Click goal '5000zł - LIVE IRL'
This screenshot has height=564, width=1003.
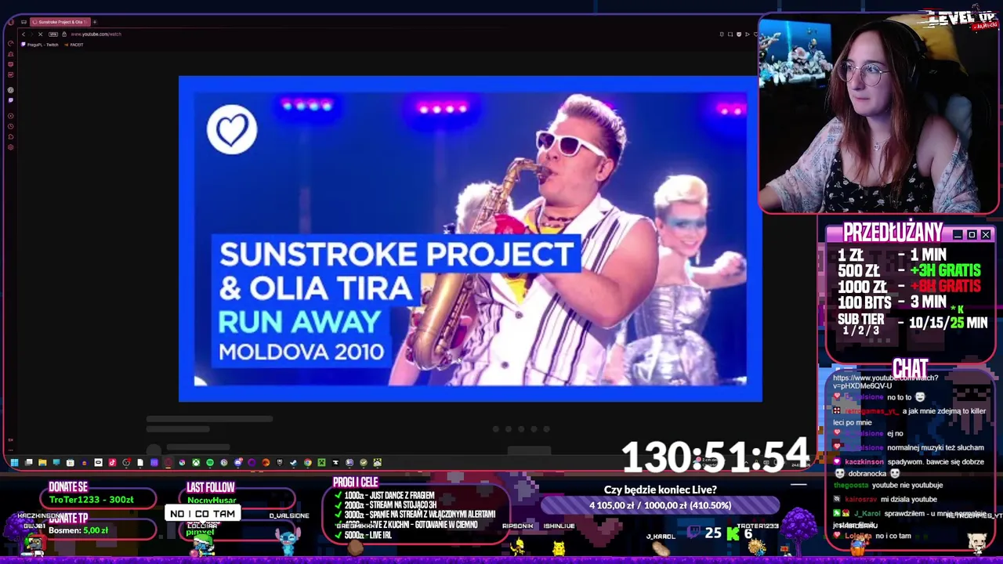click(368, 535)
